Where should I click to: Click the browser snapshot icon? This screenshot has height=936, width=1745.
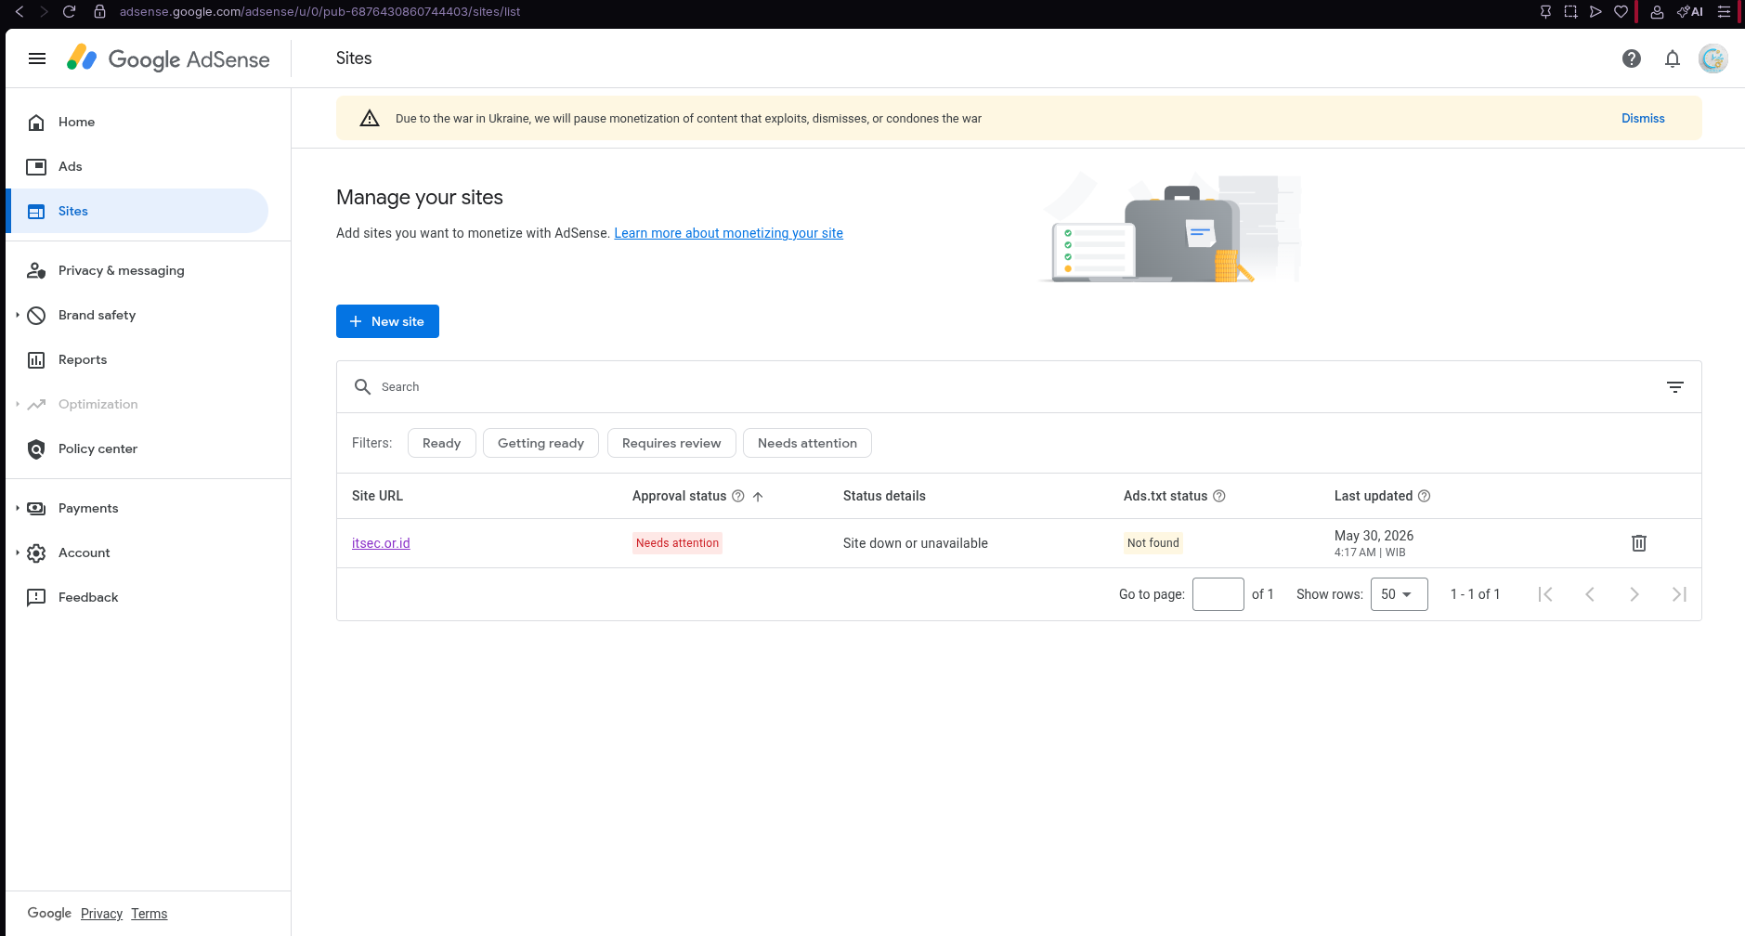pyautogui.click(x=1570, y=12)
